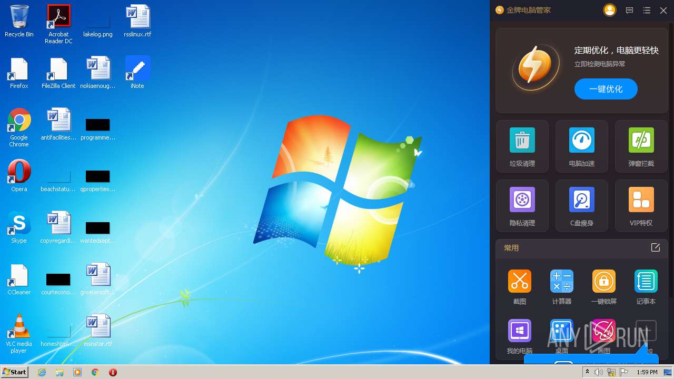Click the lightning bolt logo in the optimization card
674x379 pixels.
pos(536,67)
